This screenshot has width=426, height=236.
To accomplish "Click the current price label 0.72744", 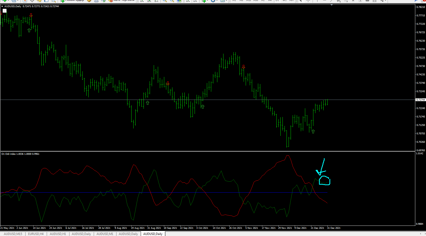I will click(x=421, y=100).
